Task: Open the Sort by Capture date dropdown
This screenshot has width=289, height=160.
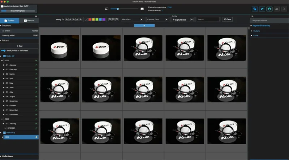Action: click(183, 20)
